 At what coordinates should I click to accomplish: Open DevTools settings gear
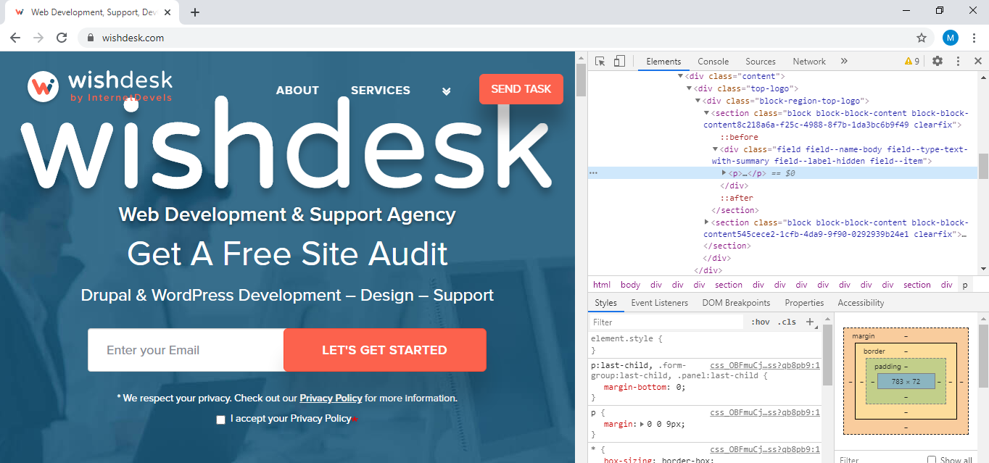(938, 62)
